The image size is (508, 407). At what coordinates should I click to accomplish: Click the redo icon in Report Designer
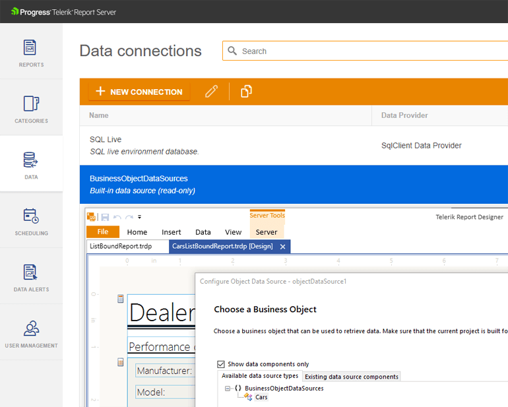tap(129, 217)
